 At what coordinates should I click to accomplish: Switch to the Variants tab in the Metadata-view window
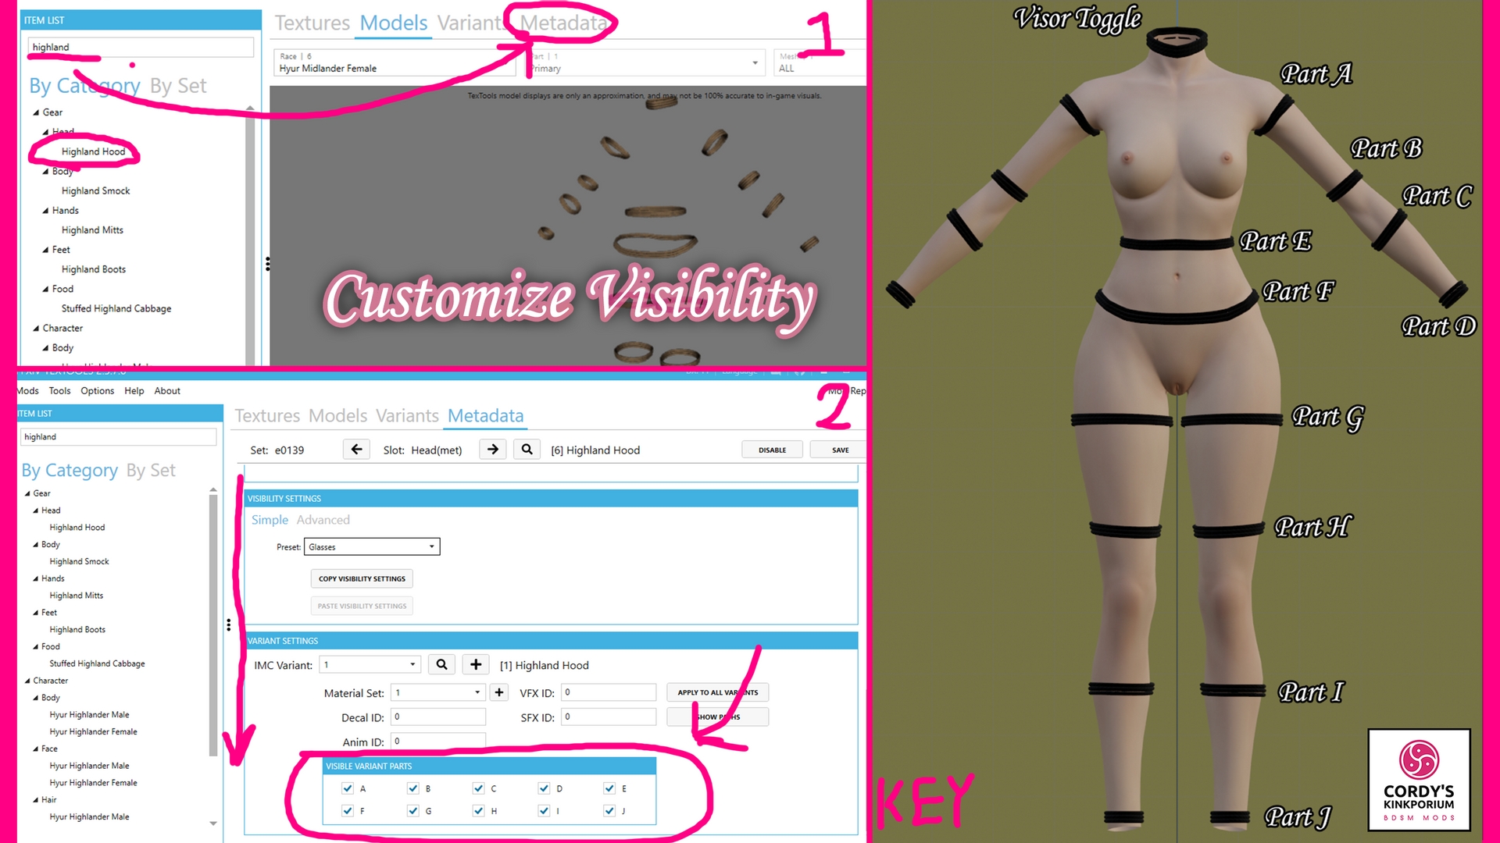(407, 415)
